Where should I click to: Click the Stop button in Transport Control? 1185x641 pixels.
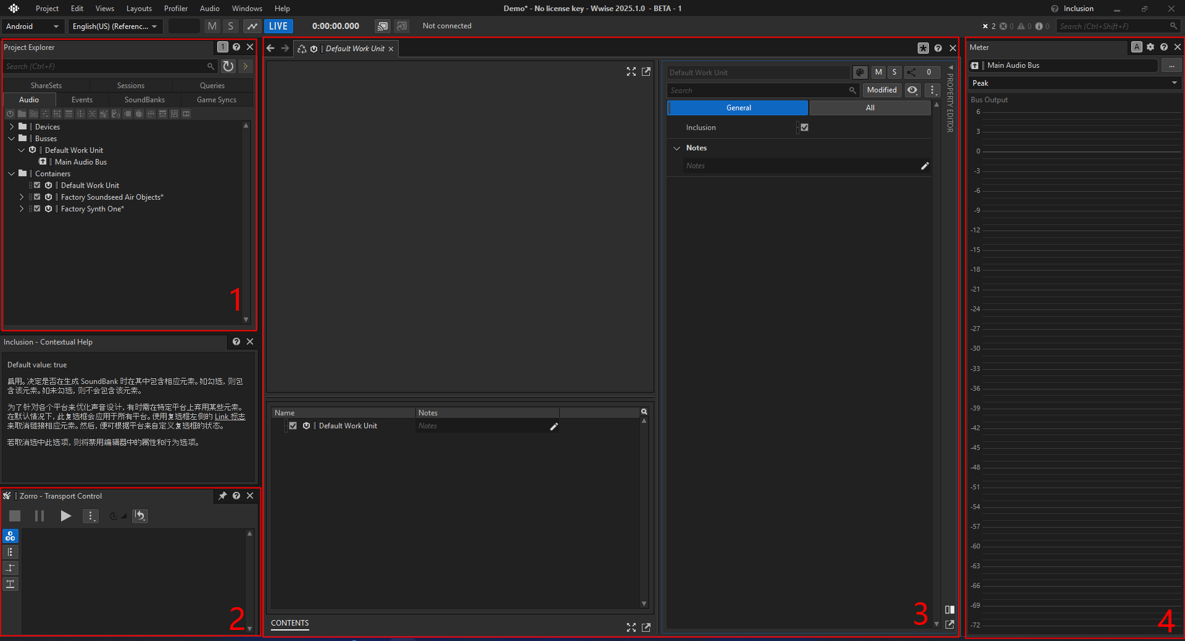(x=15, y=516)
